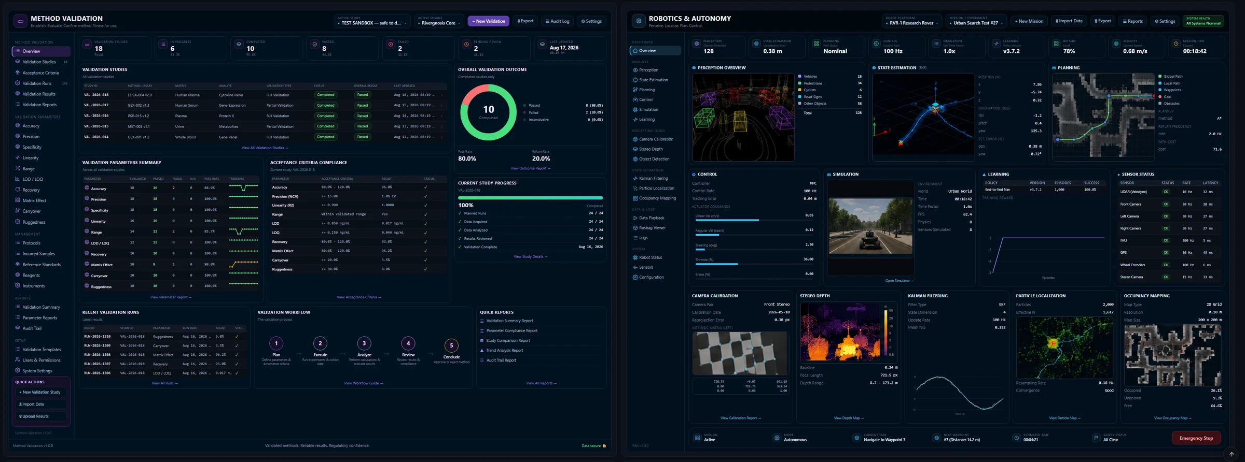Open the Active Study dropdown

point(371,21)
